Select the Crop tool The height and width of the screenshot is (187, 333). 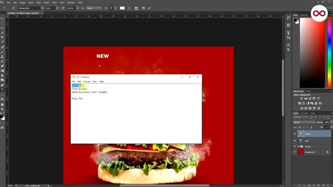point(2,37)
